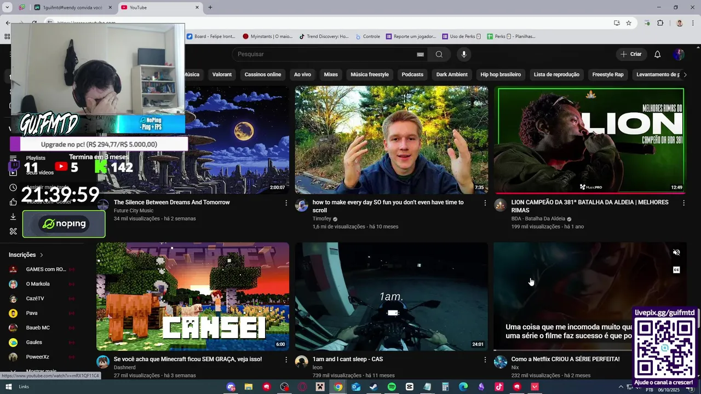This screenshot has height=394, width=701.
Task: Select the Ao vivo chip
Action: coord(302,74)
